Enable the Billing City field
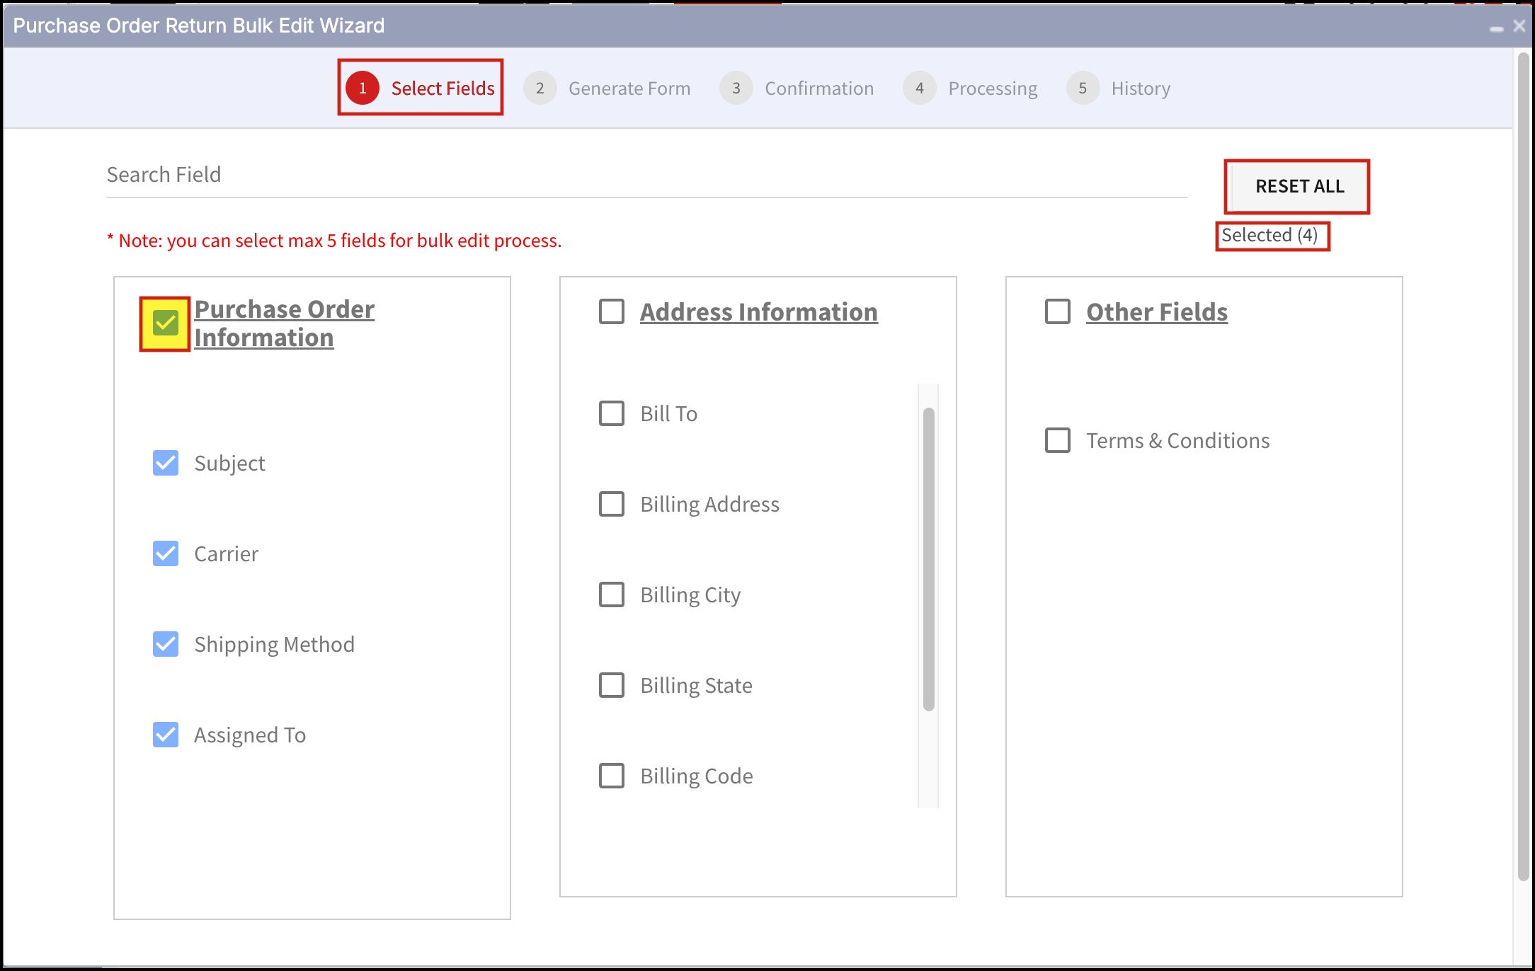Screen dimensions: 1535x971 (x=612, y=594)
